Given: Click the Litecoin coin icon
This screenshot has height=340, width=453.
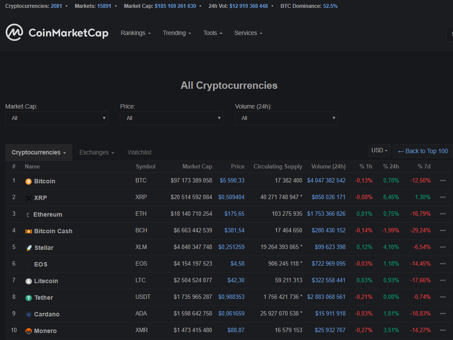Looking at the screenshot, I should point(28,281).
